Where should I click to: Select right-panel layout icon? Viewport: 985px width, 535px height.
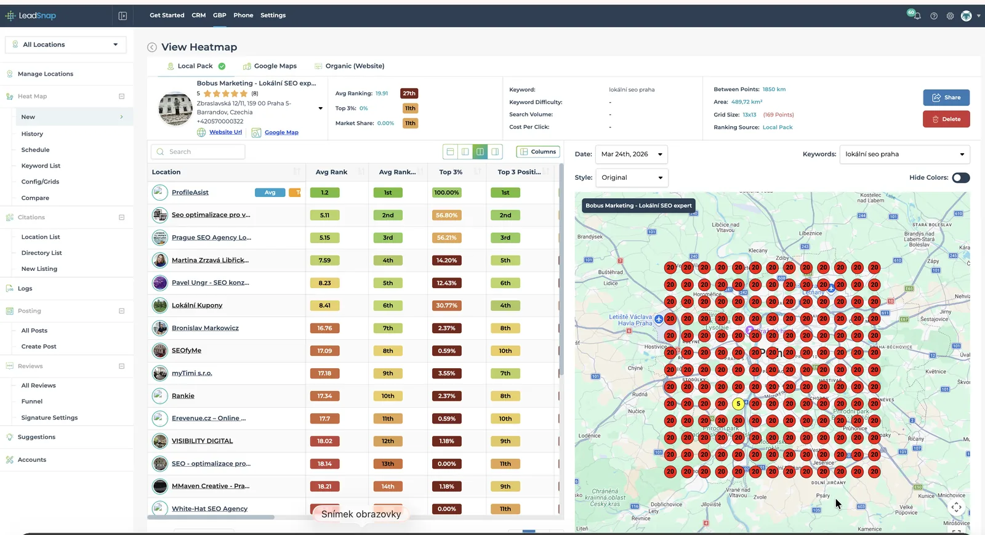pos(495,151)
